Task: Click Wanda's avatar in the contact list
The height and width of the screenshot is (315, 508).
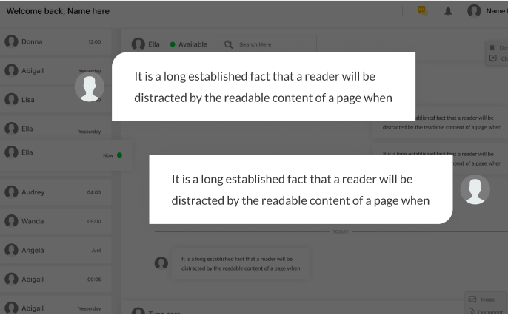Action: tap(11, 221)
